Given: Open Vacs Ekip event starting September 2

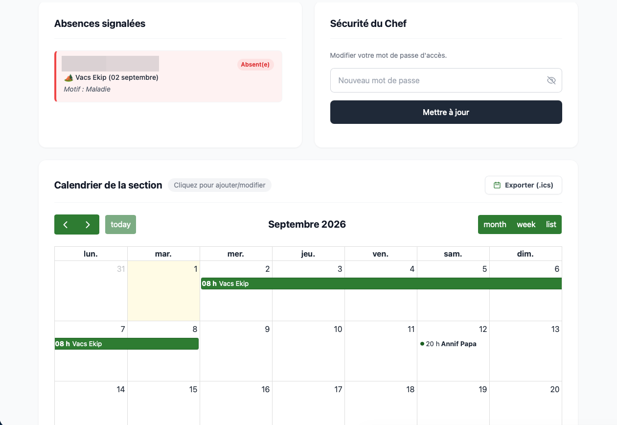Looking at the screenshot, I should click(381, 283).
